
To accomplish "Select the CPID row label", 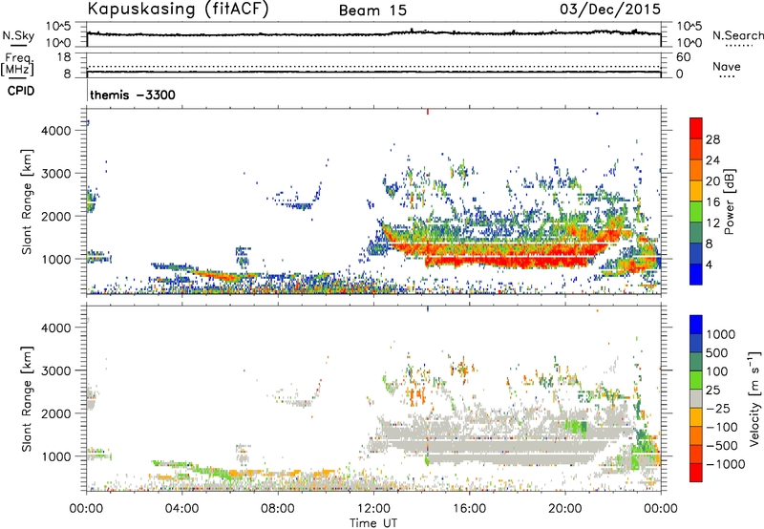I will pos(21,91).
